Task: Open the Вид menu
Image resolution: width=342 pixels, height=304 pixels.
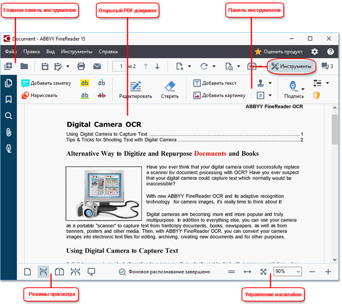Action: 51,51
